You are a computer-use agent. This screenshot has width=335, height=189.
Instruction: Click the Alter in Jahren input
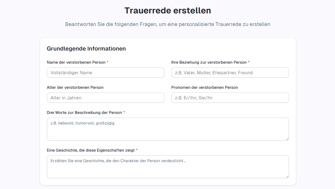(105, 98)
